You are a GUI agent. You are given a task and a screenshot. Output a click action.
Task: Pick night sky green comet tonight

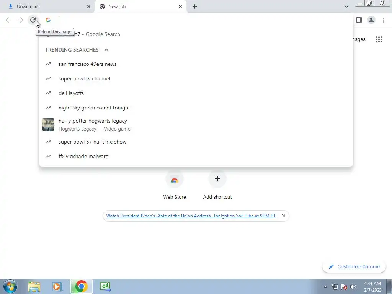click(196, 108)
